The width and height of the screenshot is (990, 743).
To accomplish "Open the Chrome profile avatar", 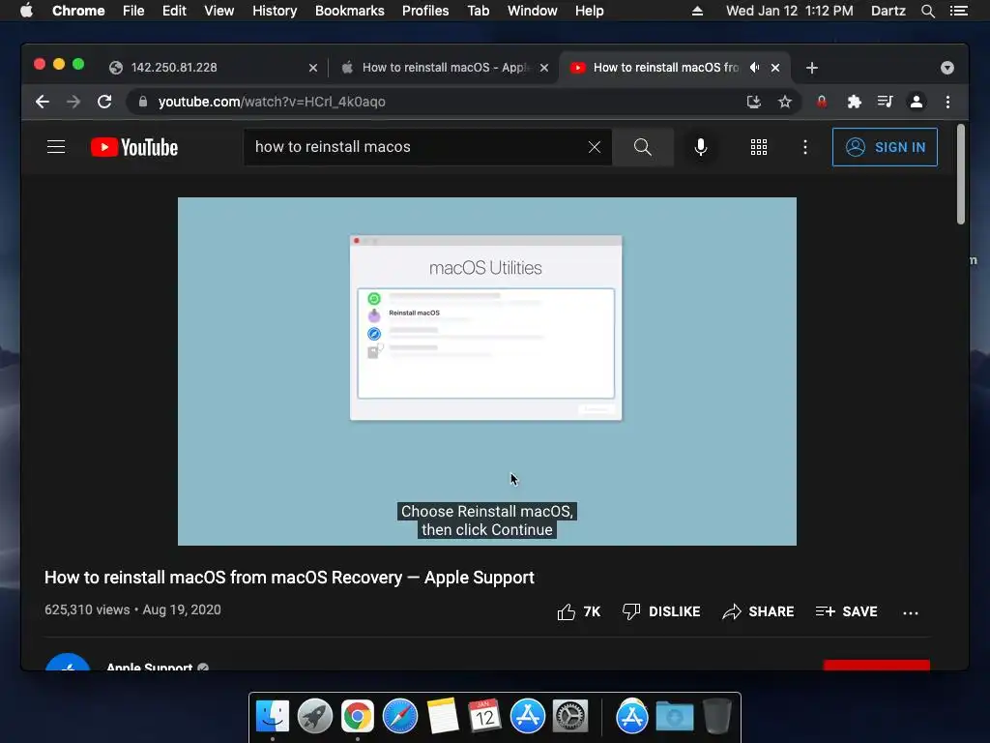I will click(917, 102).
